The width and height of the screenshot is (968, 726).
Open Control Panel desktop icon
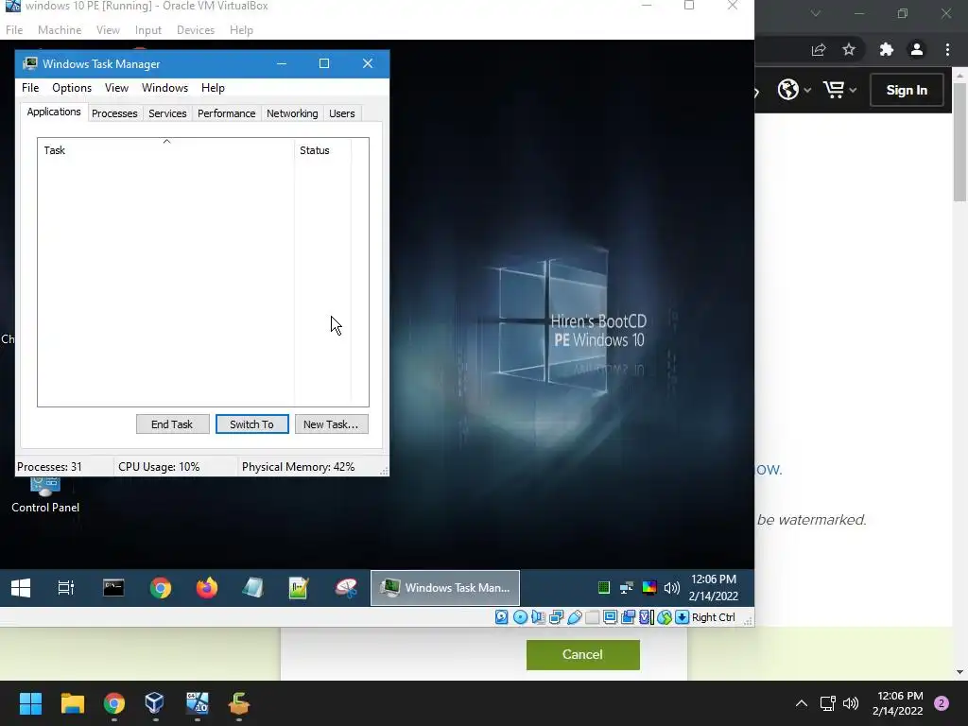[x=45, y=495]
